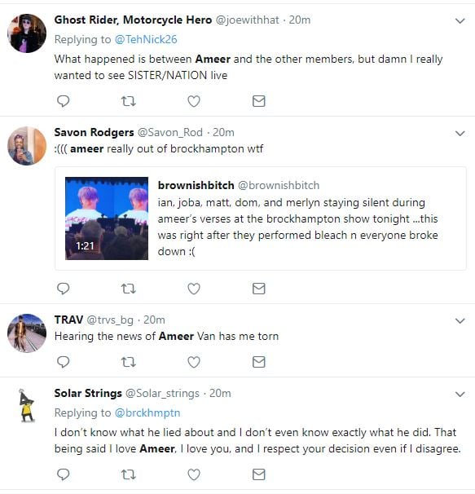The width and height of the screenshot is (475, 494).
Task: Open dropdown arrow on Solar Strings' tweet
Action: [460, 394]
